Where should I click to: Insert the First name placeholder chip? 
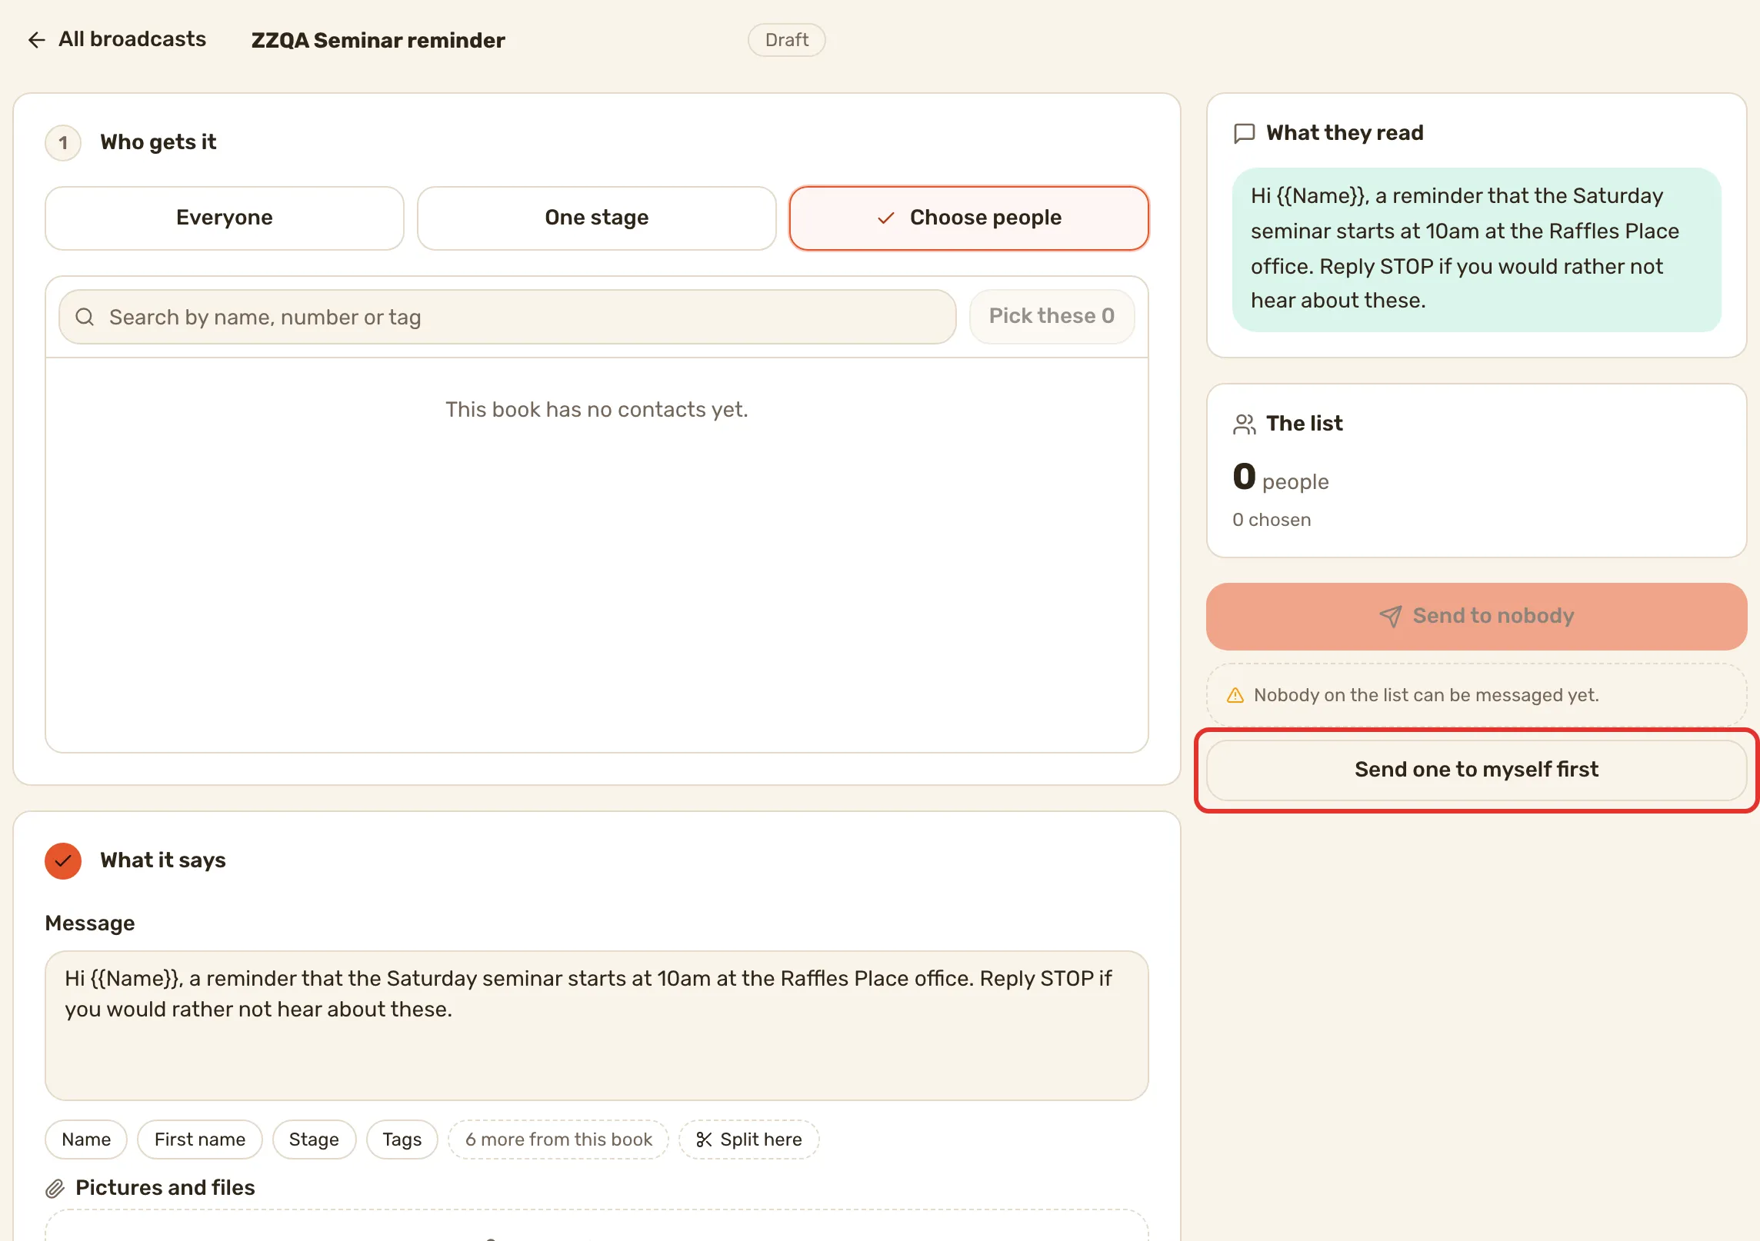(200, 1140)
